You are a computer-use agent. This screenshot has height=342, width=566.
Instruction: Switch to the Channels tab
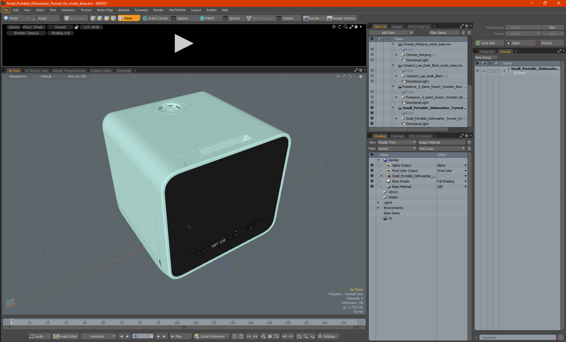tap(397, 136)
